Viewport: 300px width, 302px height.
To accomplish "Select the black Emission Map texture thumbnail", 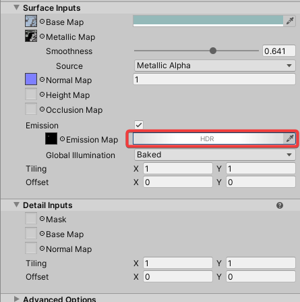I will click(51, 139).
